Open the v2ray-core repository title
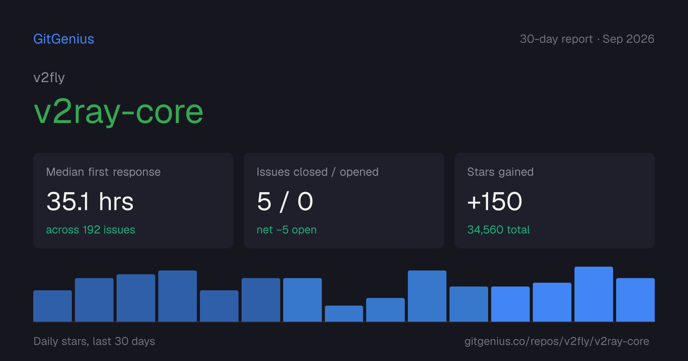Image resolution: width=688 pixels, height=361 pixels. tap(118, 112)
